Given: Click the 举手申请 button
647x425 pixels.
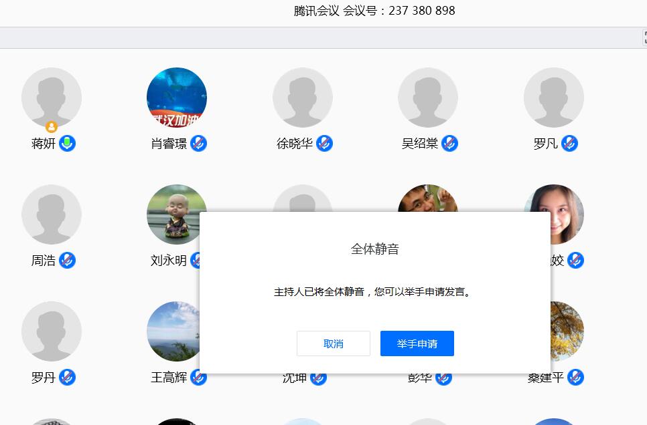Looking at the screenshot, I should point(417,343).
